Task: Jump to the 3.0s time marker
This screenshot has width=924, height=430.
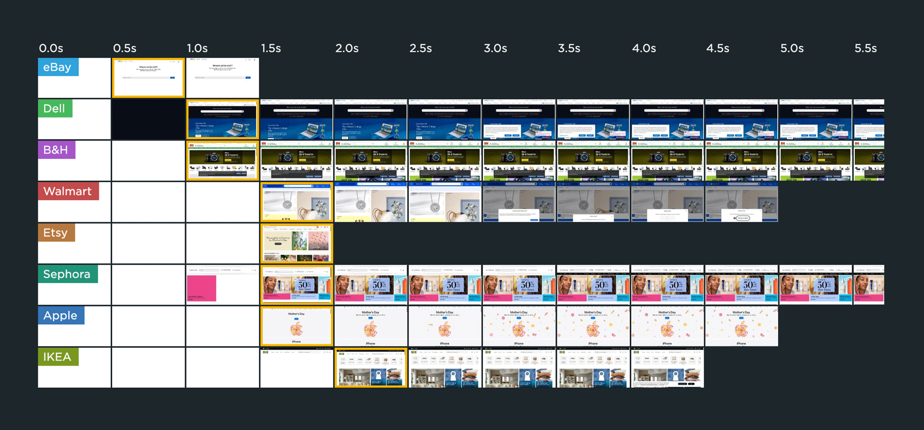Action: (495, 48)
